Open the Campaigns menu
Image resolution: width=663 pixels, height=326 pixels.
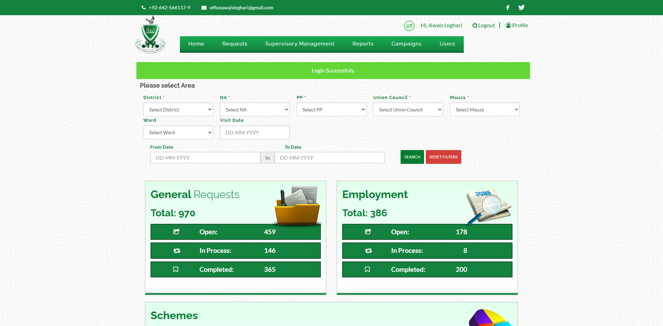[406, 44]
